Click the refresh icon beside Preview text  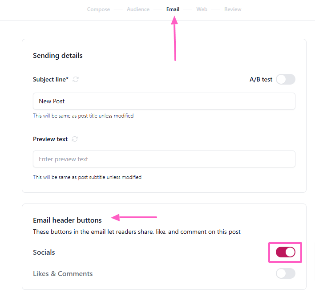tap(75, 139)
